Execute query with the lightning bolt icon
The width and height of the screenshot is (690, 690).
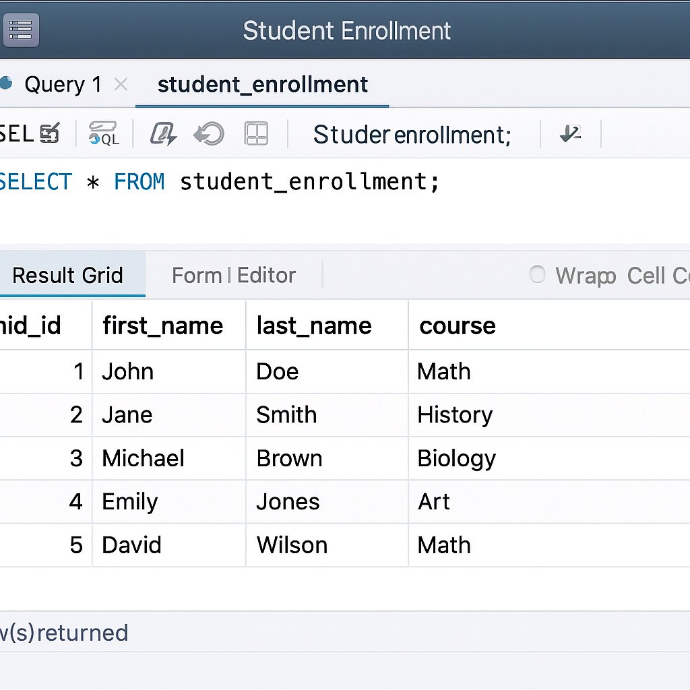(163, 134)
